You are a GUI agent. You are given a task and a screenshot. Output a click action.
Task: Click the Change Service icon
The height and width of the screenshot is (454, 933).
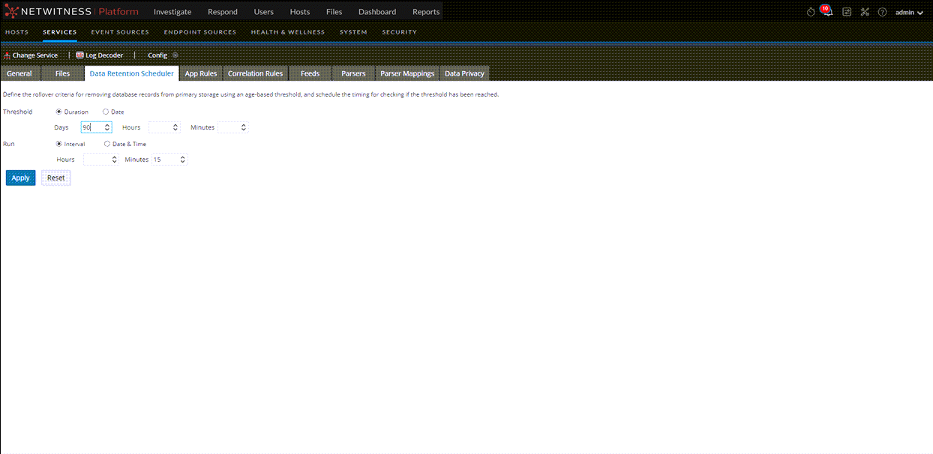(x=6, y=55)
